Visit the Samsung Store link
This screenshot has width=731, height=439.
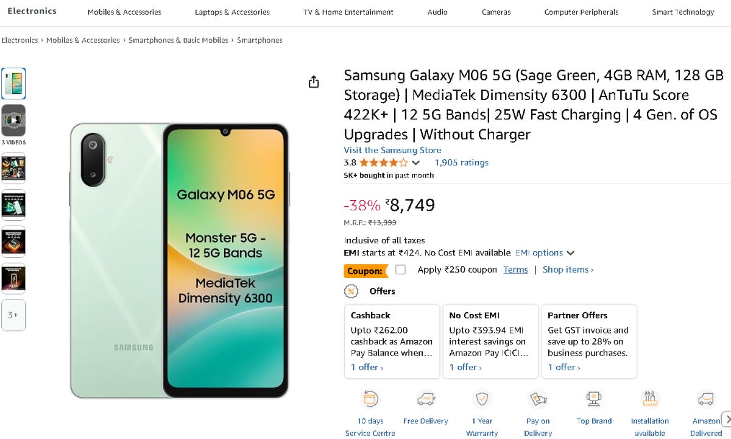(x=392, y=150)
